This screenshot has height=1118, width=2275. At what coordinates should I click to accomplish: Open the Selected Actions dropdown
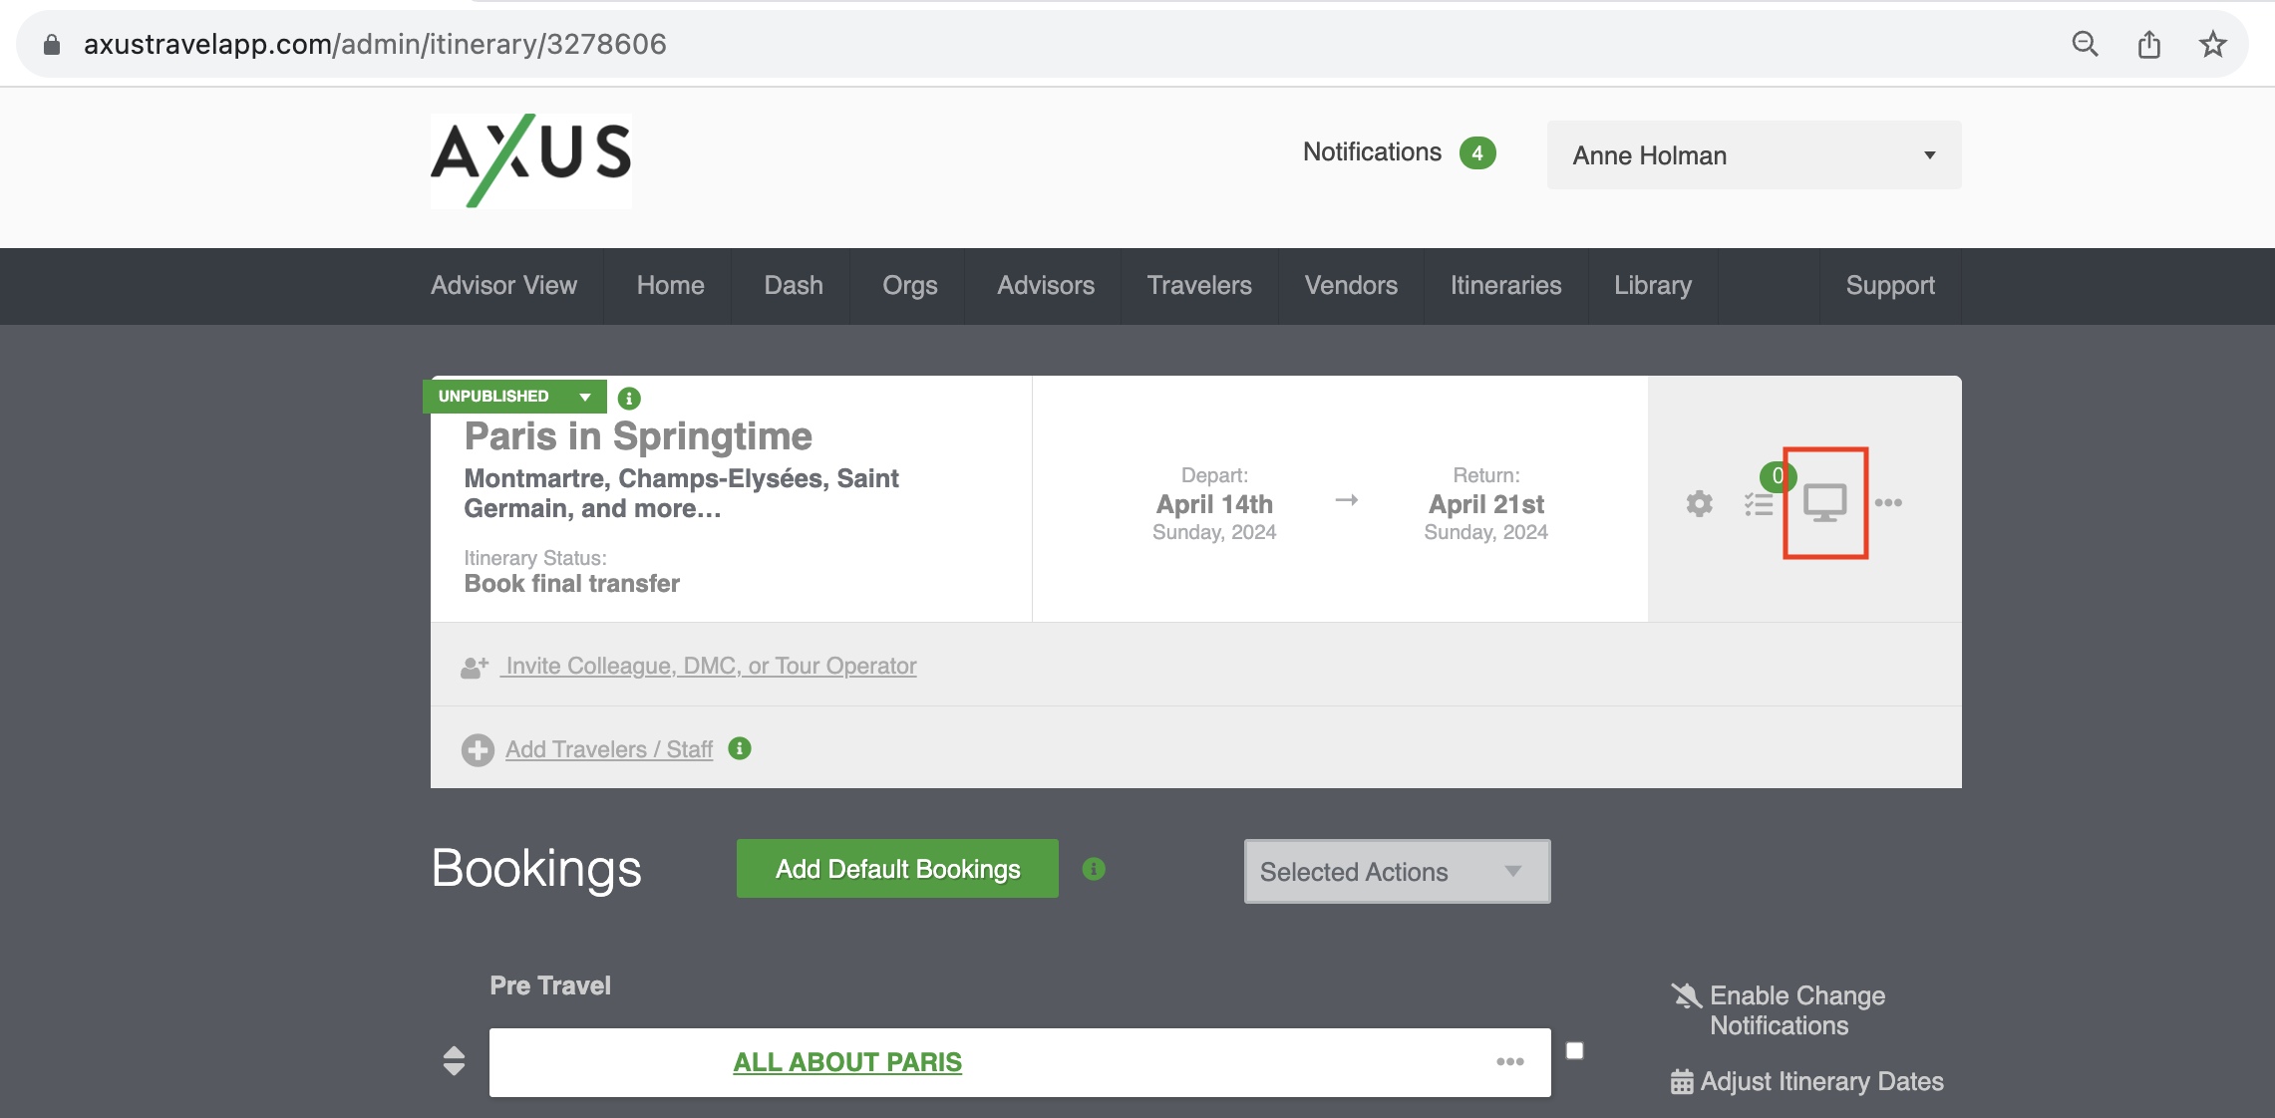point(1397,872)
